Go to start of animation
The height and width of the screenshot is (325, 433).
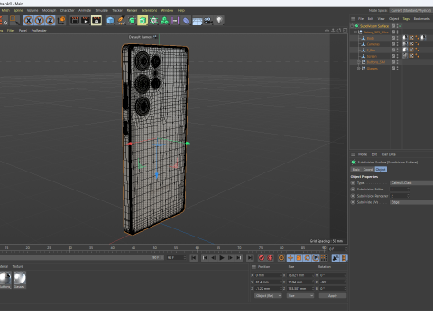(x=194, y=258)
